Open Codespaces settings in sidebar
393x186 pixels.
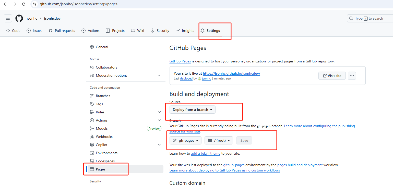point(126,161)
